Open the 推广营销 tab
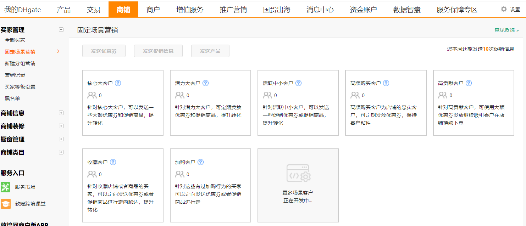 point(233,10)
